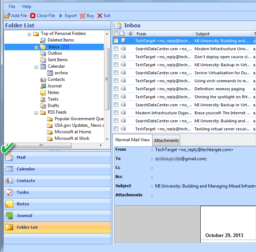This screenshot has width=256, height=252.
Task: Click the Tasks icon in folder tree
Action: click(x=43, y=99)
